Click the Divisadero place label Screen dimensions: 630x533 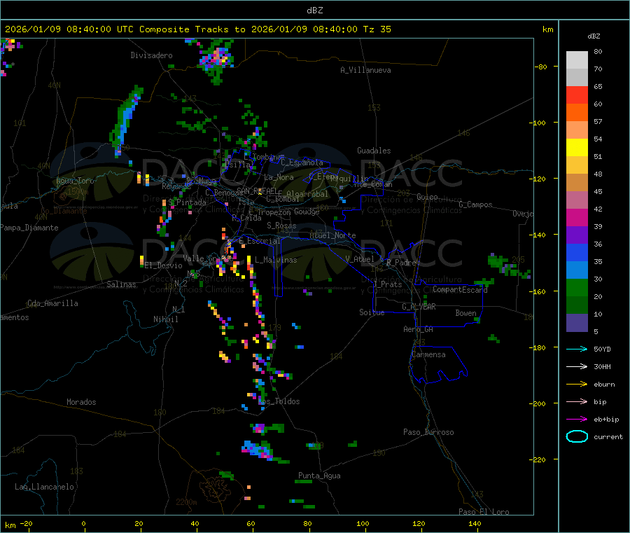point(151,55)
